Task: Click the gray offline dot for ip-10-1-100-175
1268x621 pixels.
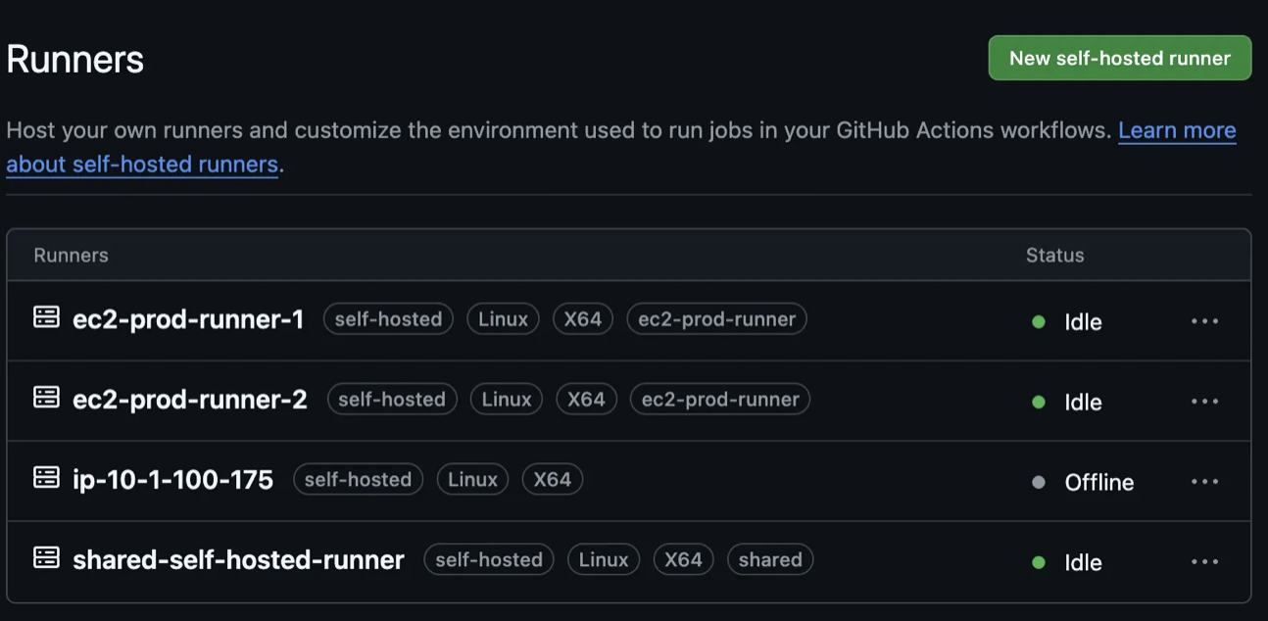Action: point(1039,482)
